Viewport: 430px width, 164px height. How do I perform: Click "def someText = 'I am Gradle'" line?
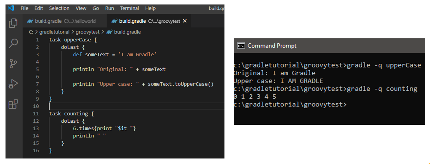pyautogui.click(x=115, y=54)
